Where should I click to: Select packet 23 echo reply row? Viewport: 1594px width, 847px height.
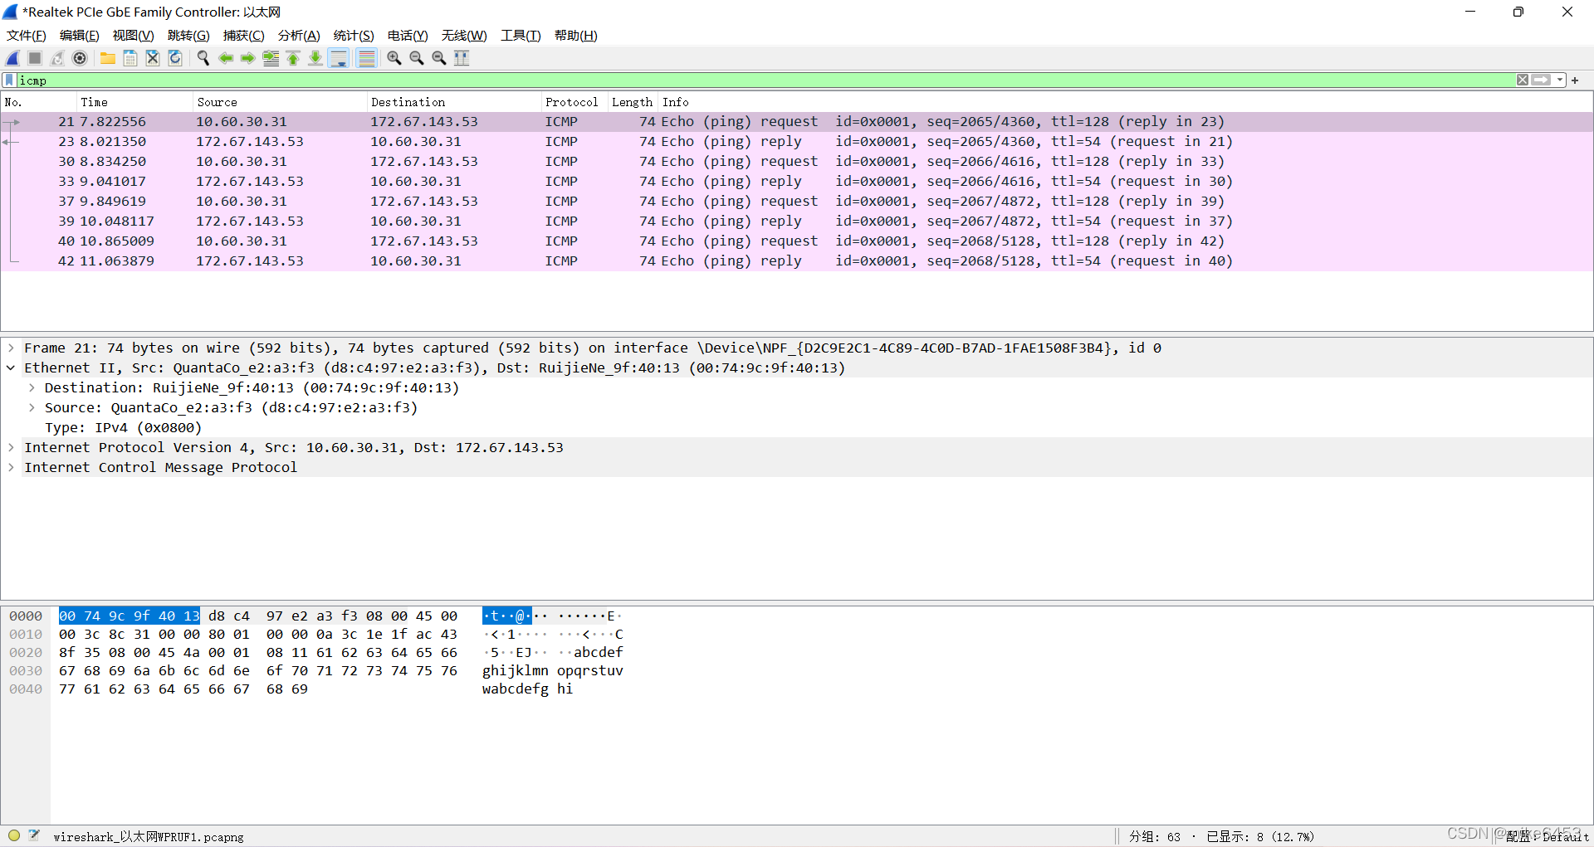[x=797, y=142]
